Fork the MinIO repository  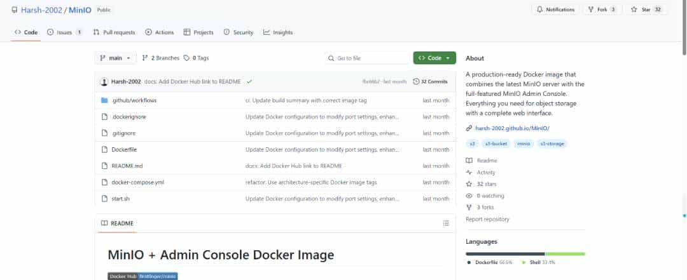pyautogui.click(x=602, y=10)
